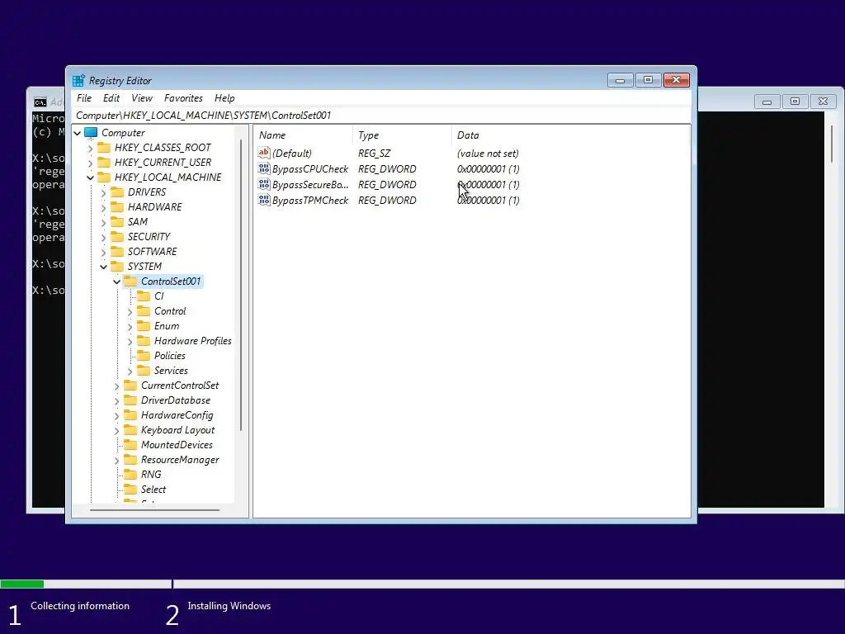Expand the HKEY_CLASSES_ROOT node
845x634 pixels.
(x=91, y=148)
